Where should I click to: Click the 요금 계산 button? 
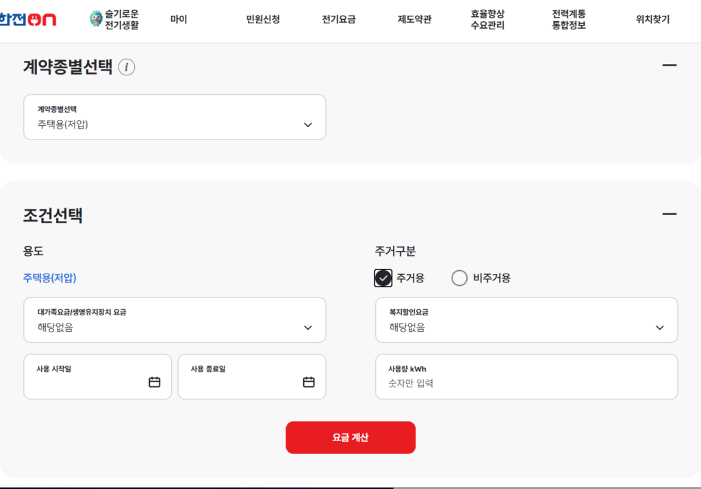pyautogui.click(x=350, y=438)
